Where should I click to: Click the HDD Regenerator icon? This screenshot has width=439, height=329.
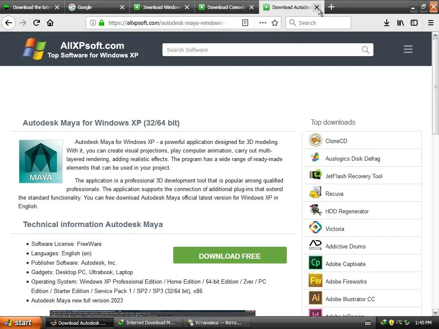315,210
